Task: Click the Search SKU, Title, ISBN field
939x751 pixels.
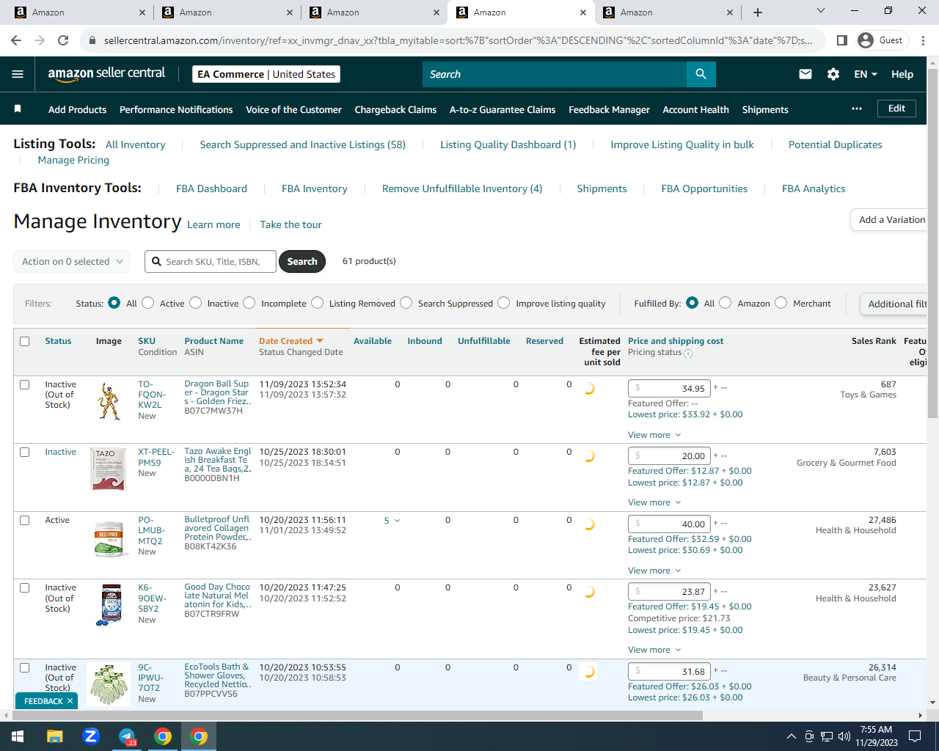Action: click(211, 261)
